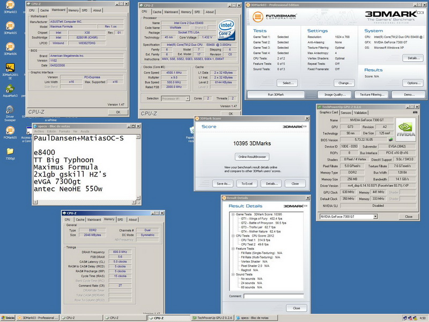Select the TechPowerUp GPU-Z taskbar item

212,318
